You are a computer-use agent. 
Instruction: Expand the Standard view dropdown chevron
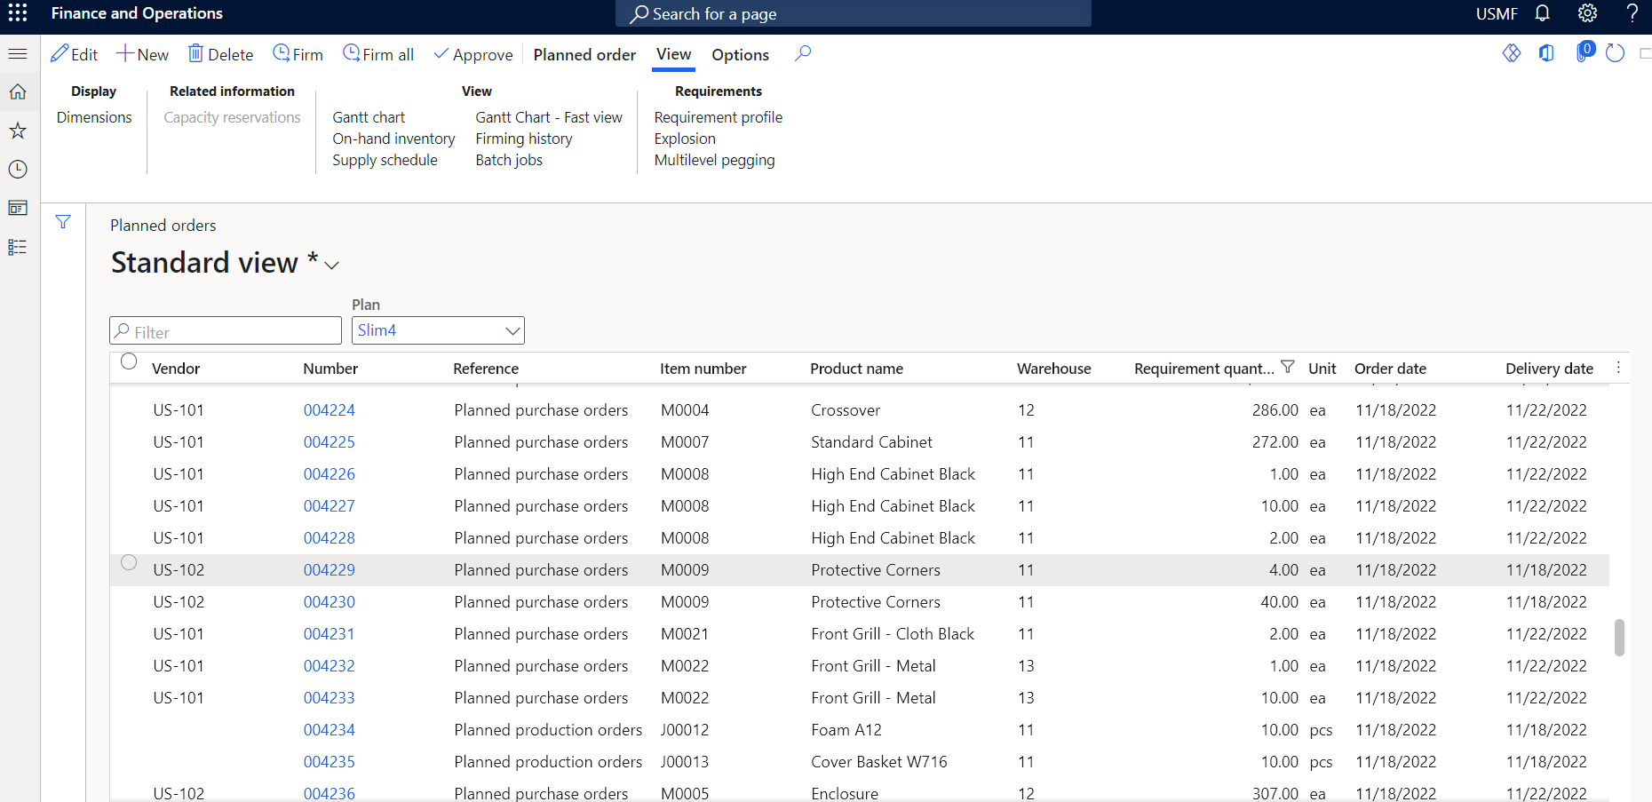point(332,266)
